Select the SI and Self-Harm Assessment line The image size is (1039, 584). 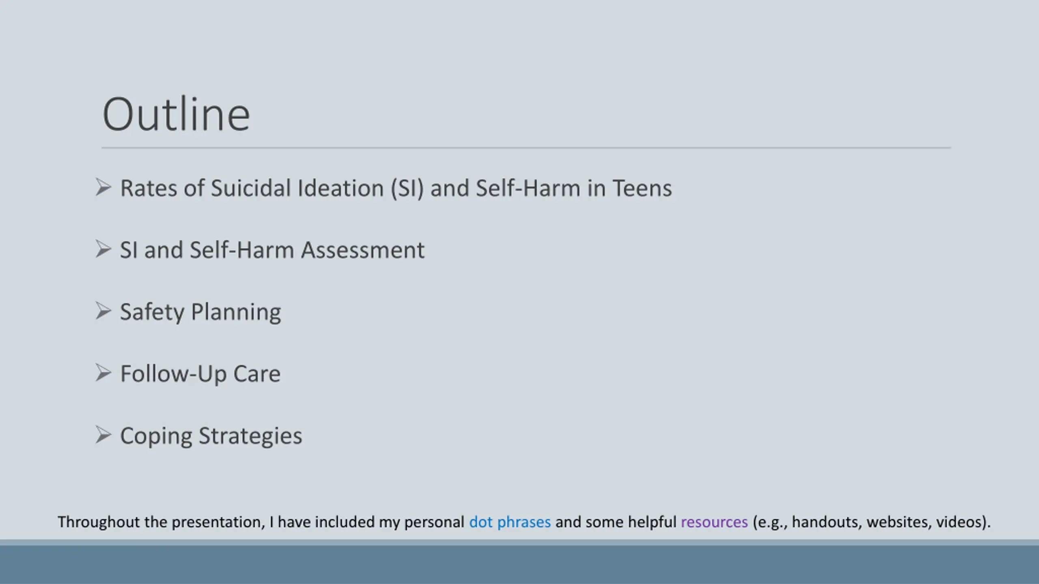(272, 250)
